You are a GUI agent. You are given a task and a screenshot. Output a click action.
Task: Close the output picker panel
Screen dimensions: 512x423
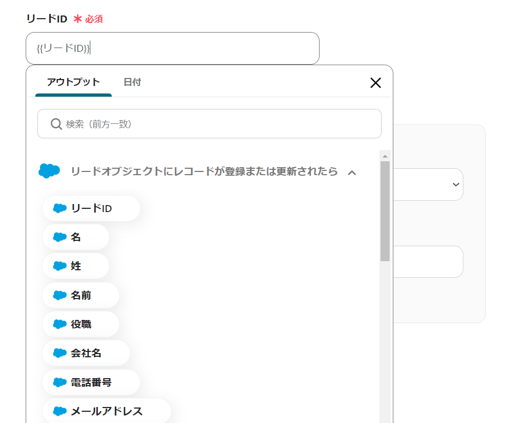(x=376, y=82)
